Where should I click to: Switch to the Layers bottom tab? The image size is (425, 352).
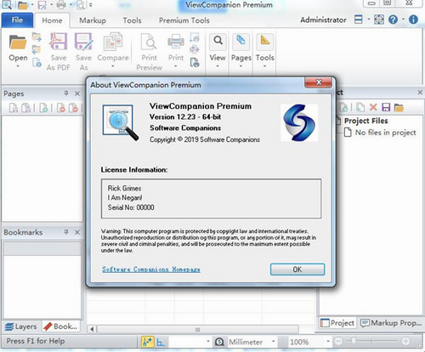21,326
